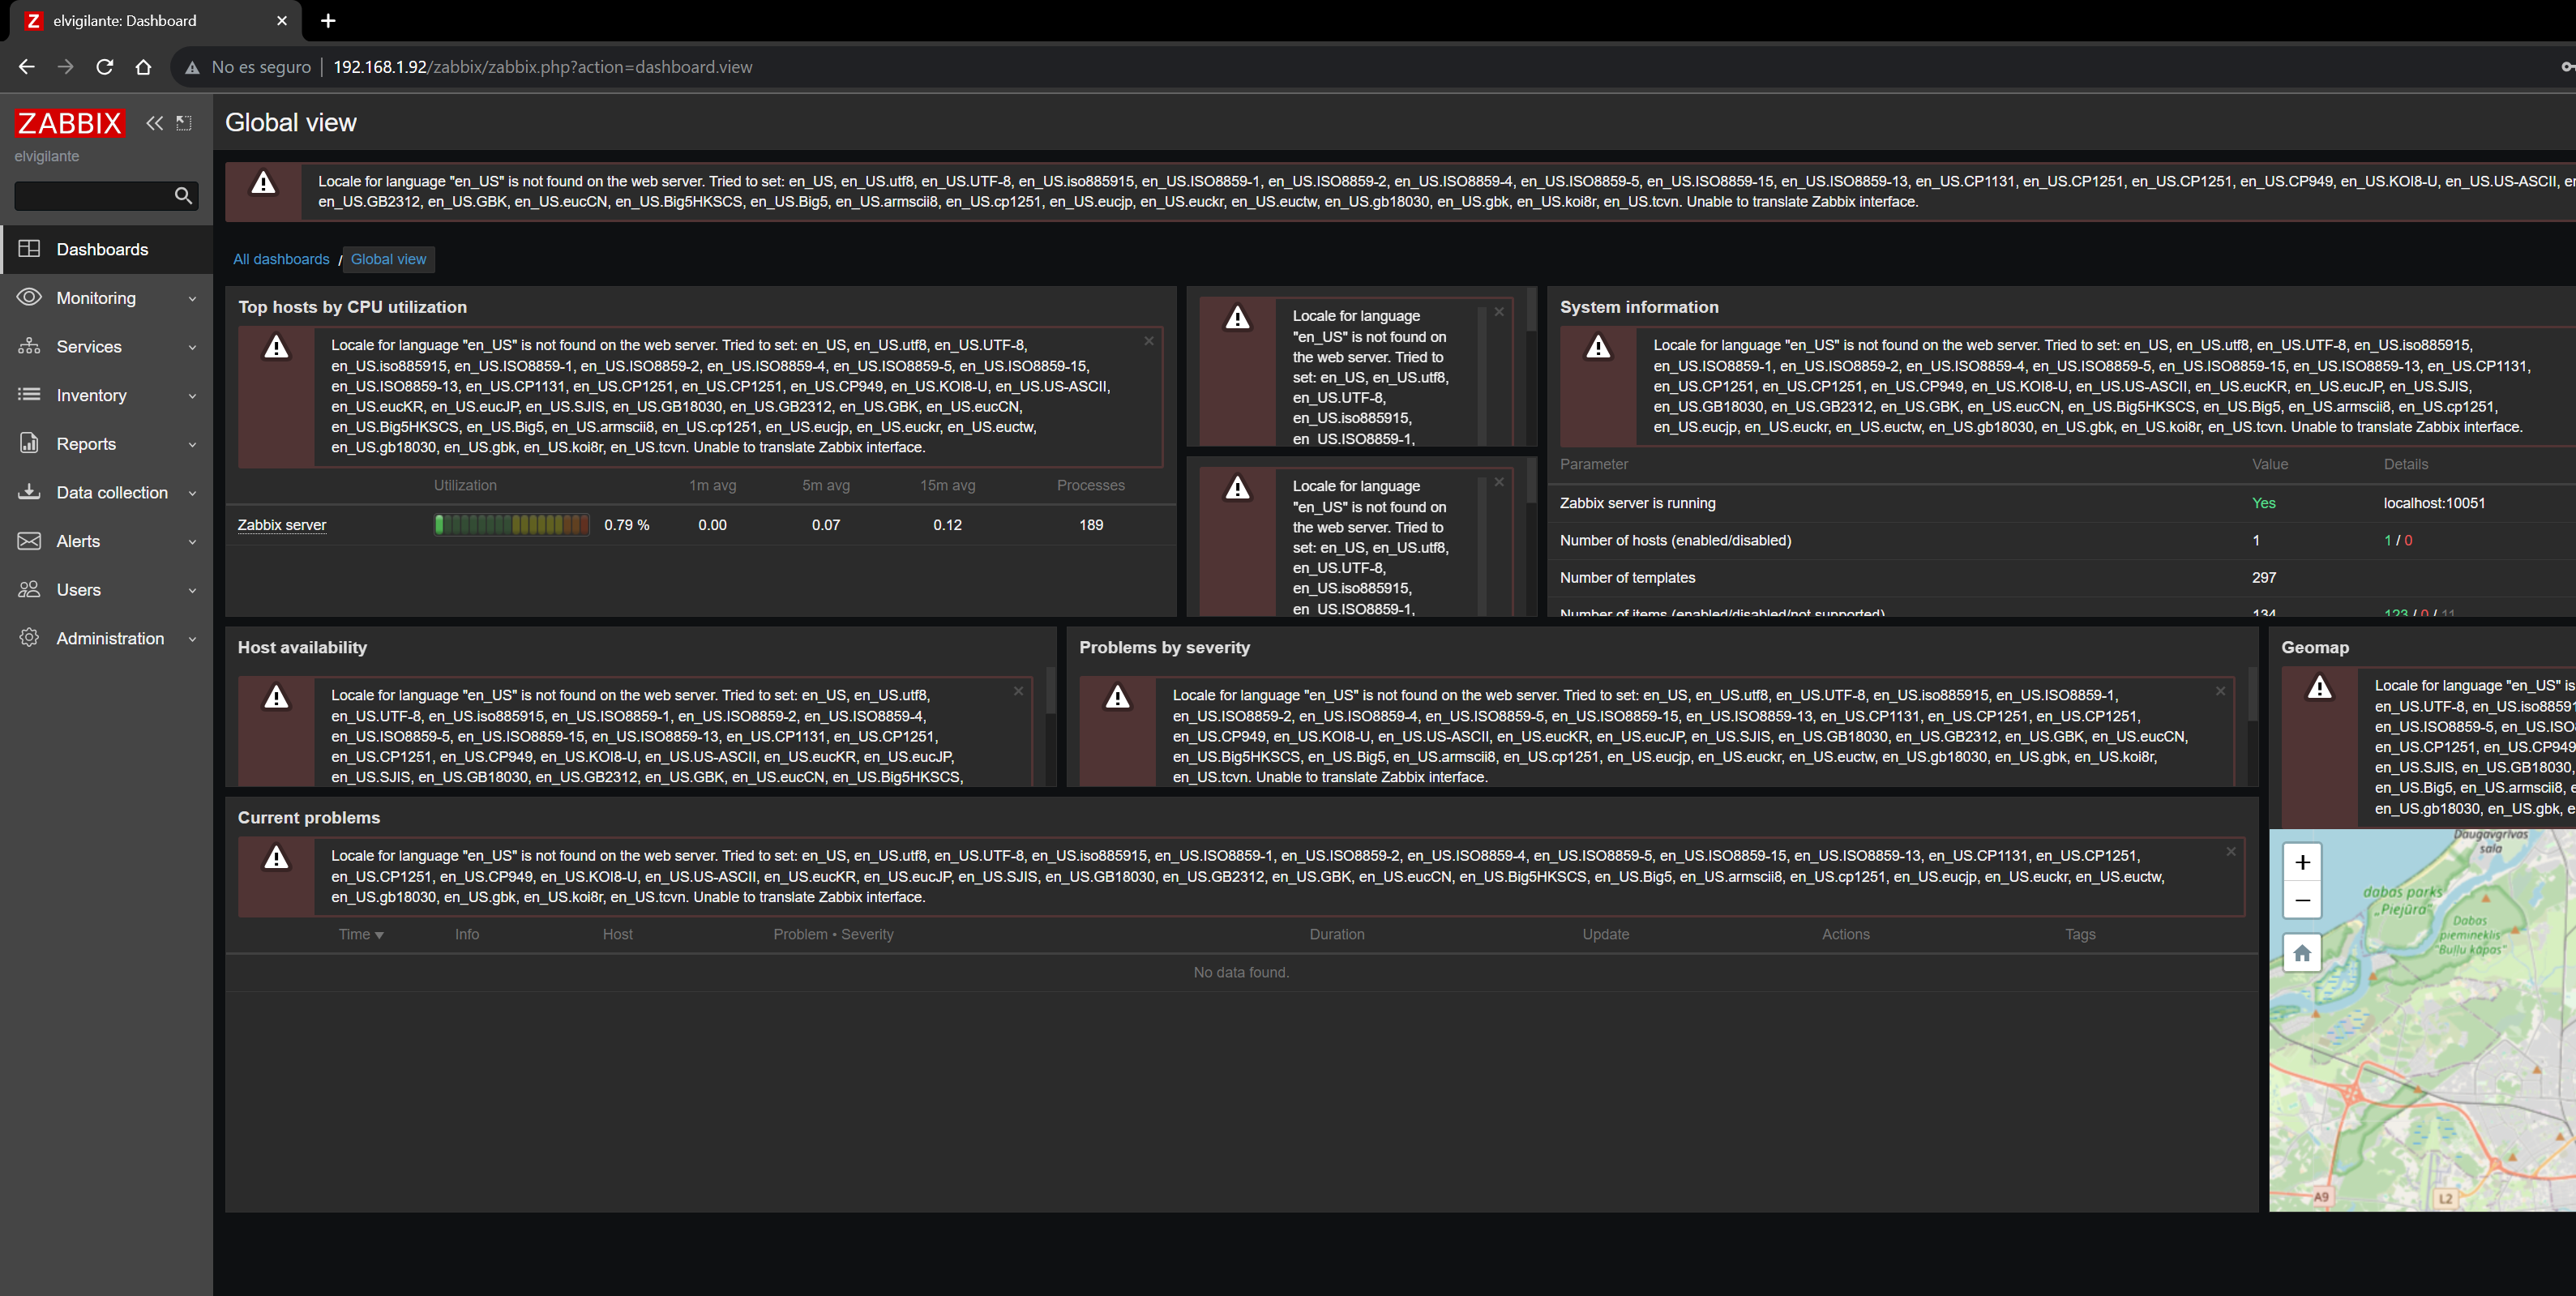Click the '189' processes value
Viewport: 2576px width, 1296px height.
[1091, 525]
